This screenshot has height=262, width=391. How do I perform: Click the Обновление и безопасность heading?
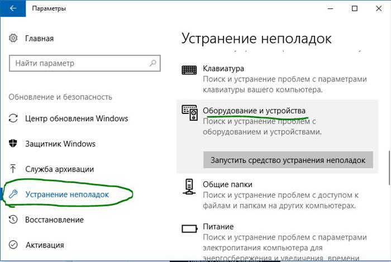tap(60, 97)
